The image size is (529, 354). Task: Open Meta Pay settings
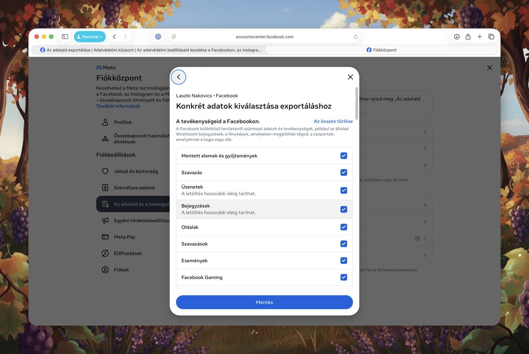coord(133,237)
